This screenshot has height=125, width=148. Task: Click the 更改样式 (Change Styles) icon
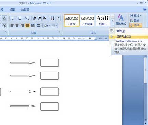tap(121, 20)
